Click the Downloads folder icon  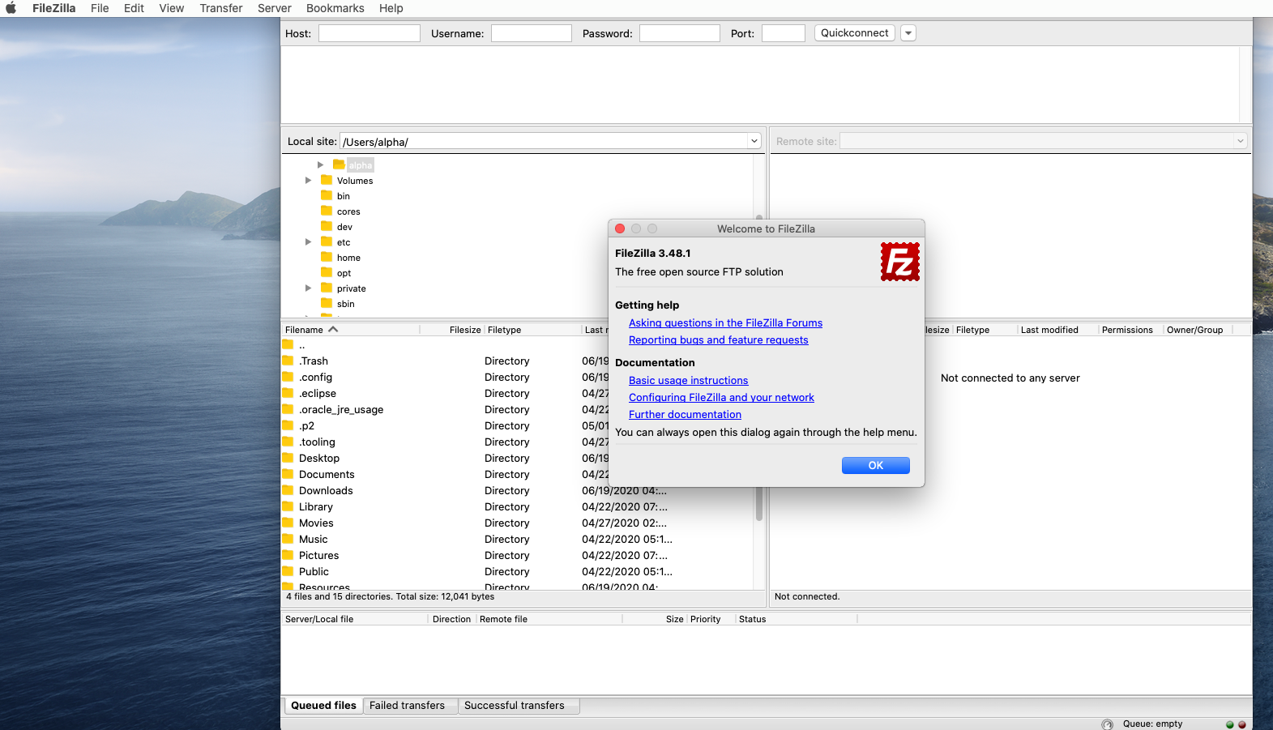(288, 490)
